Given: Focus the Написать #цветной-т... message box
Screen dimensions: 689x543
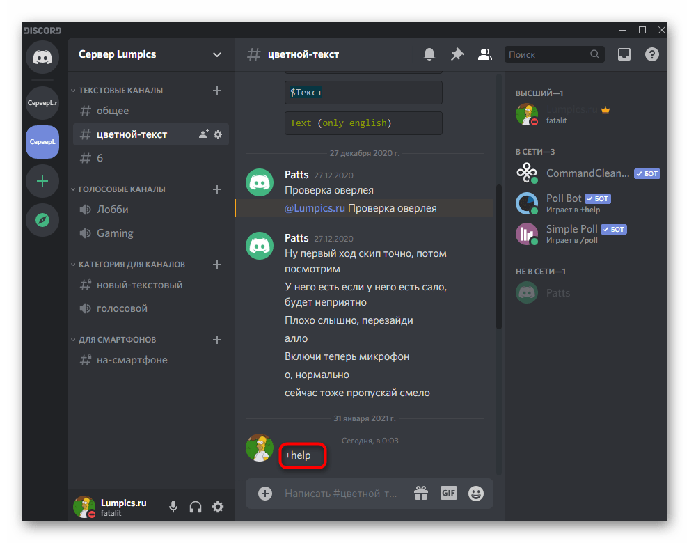Looking at the screenshot, I should coord(341,494).
